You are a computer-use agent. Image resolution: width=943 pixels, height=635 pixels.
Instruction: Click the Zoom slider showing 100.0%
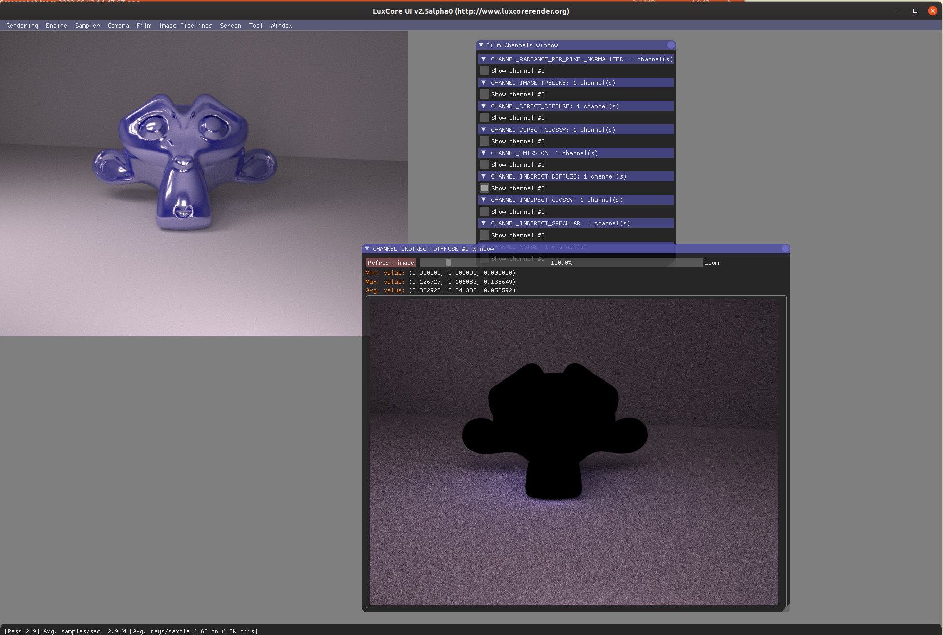point(560,263)
